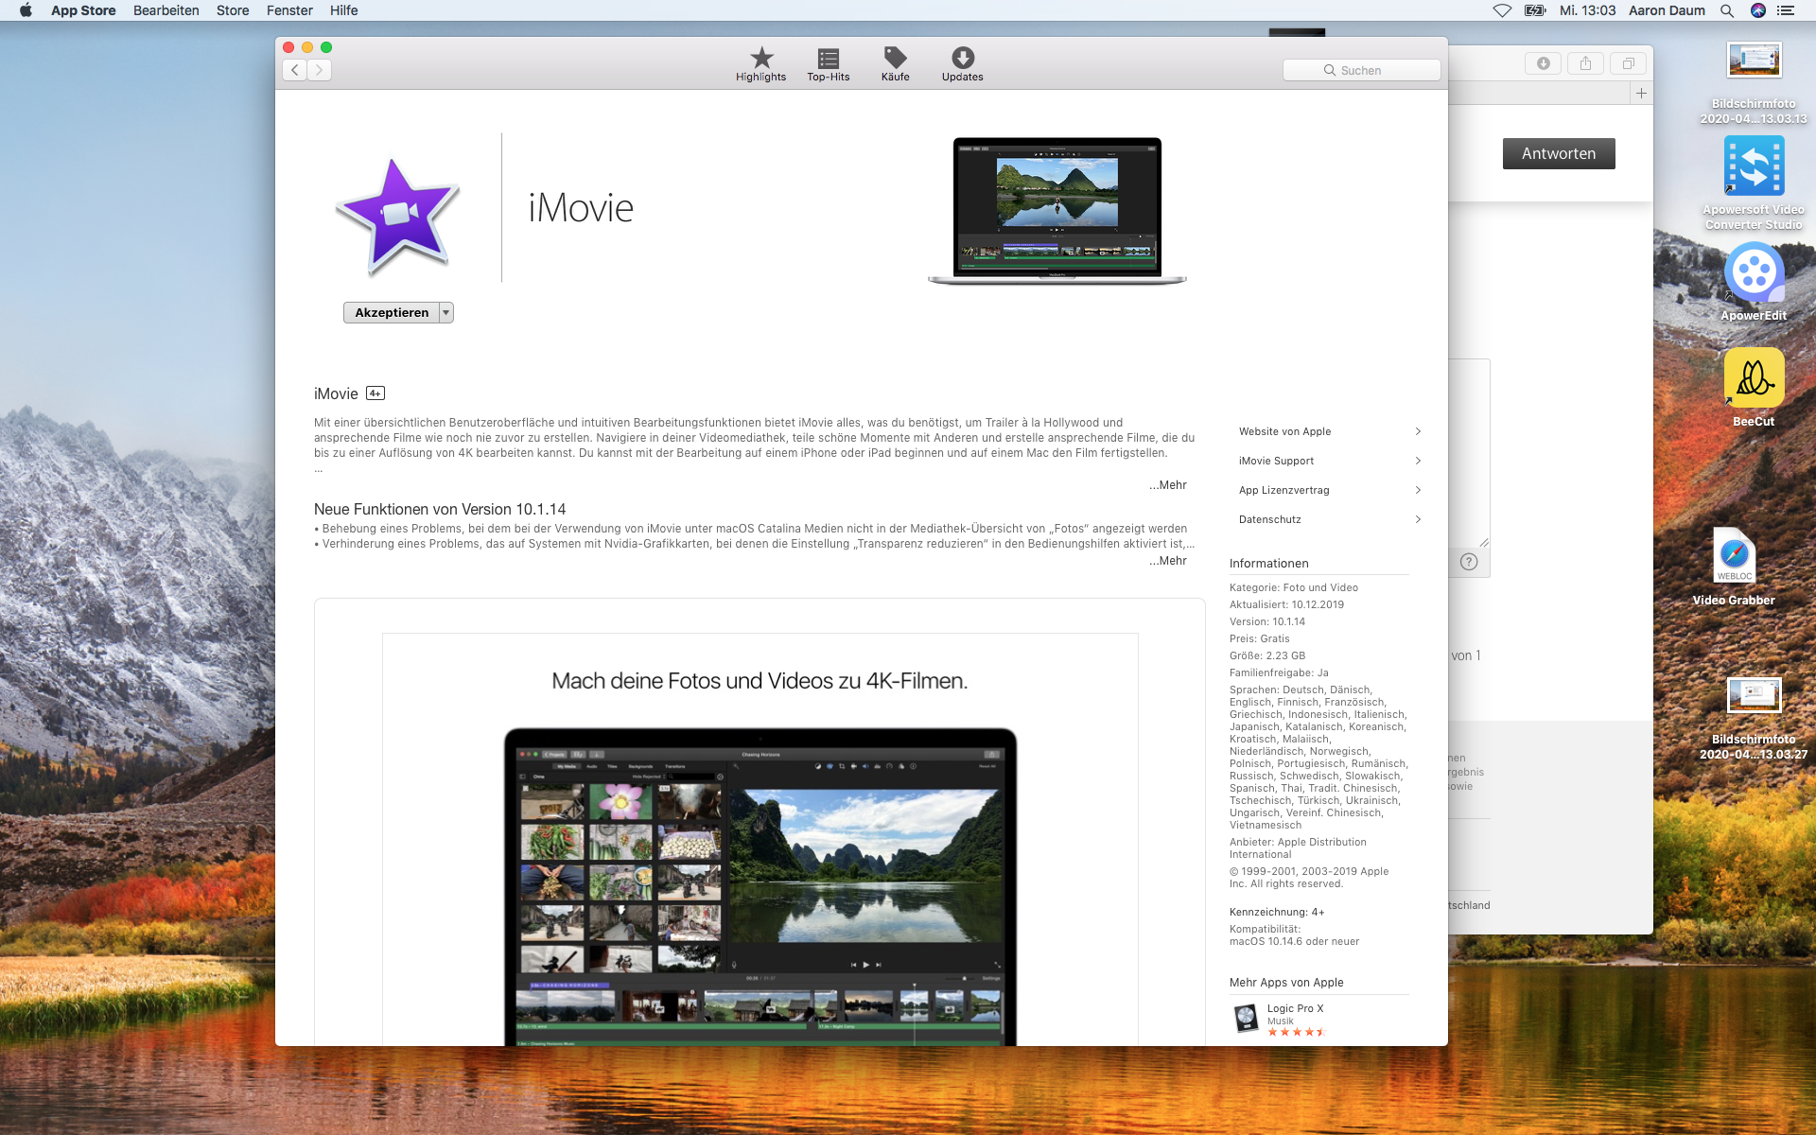Click the Suchen search field

(x=1362, y=70)
